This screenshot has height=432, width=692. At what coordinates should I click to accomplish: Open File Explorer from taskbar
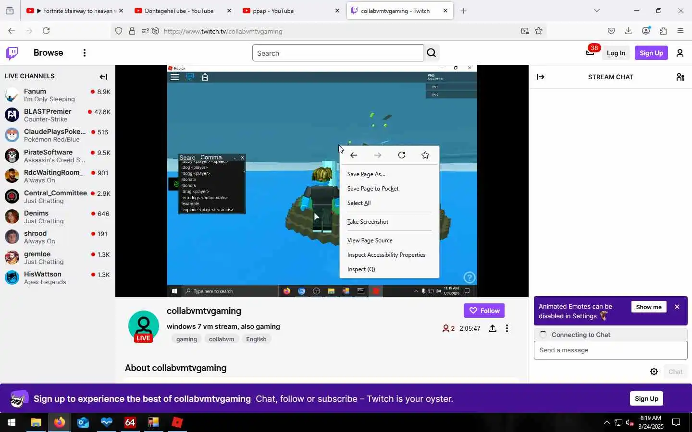point(36,422)
